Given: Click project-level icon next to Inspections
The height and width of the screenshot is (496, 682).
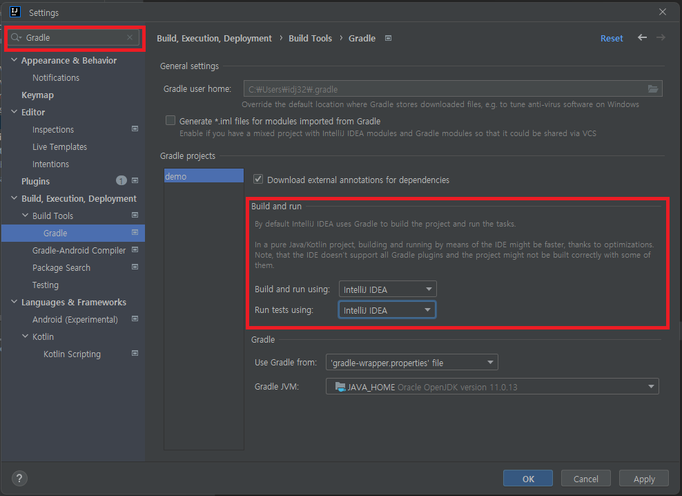Looking at the screenshot, I should [135, 129].
